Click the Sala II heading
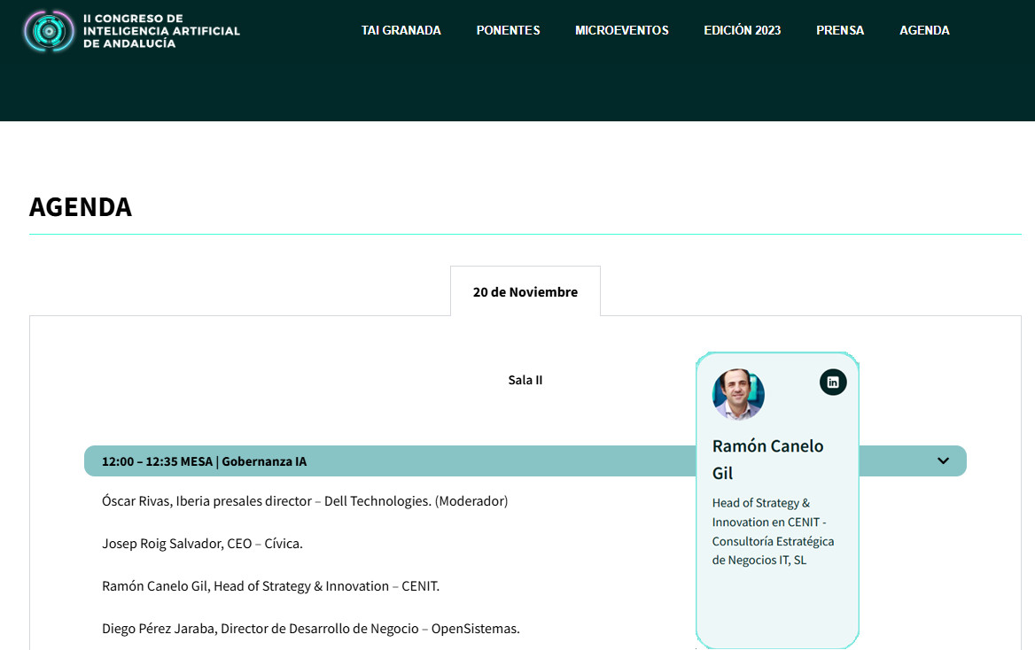Image resolution: width=1035 pixels, height=650 pixels. (525, 380)
